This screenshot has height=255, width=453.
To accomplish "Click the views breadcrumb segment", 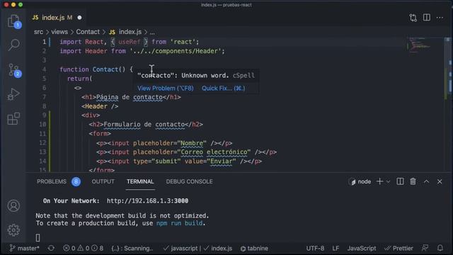I will pos(59,32).
